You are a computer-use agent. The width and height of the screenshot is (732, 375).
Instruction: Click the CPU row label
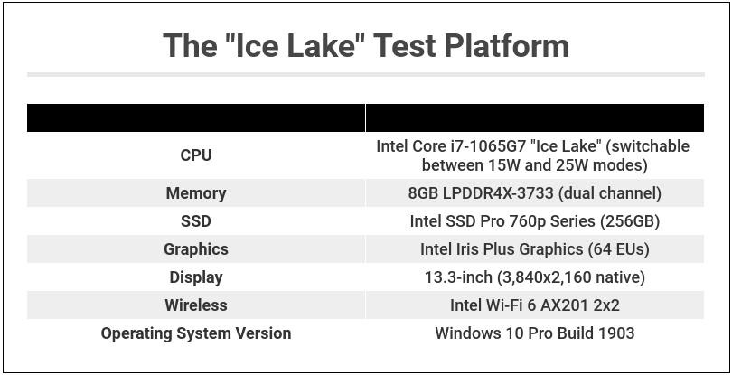[196, 155]
